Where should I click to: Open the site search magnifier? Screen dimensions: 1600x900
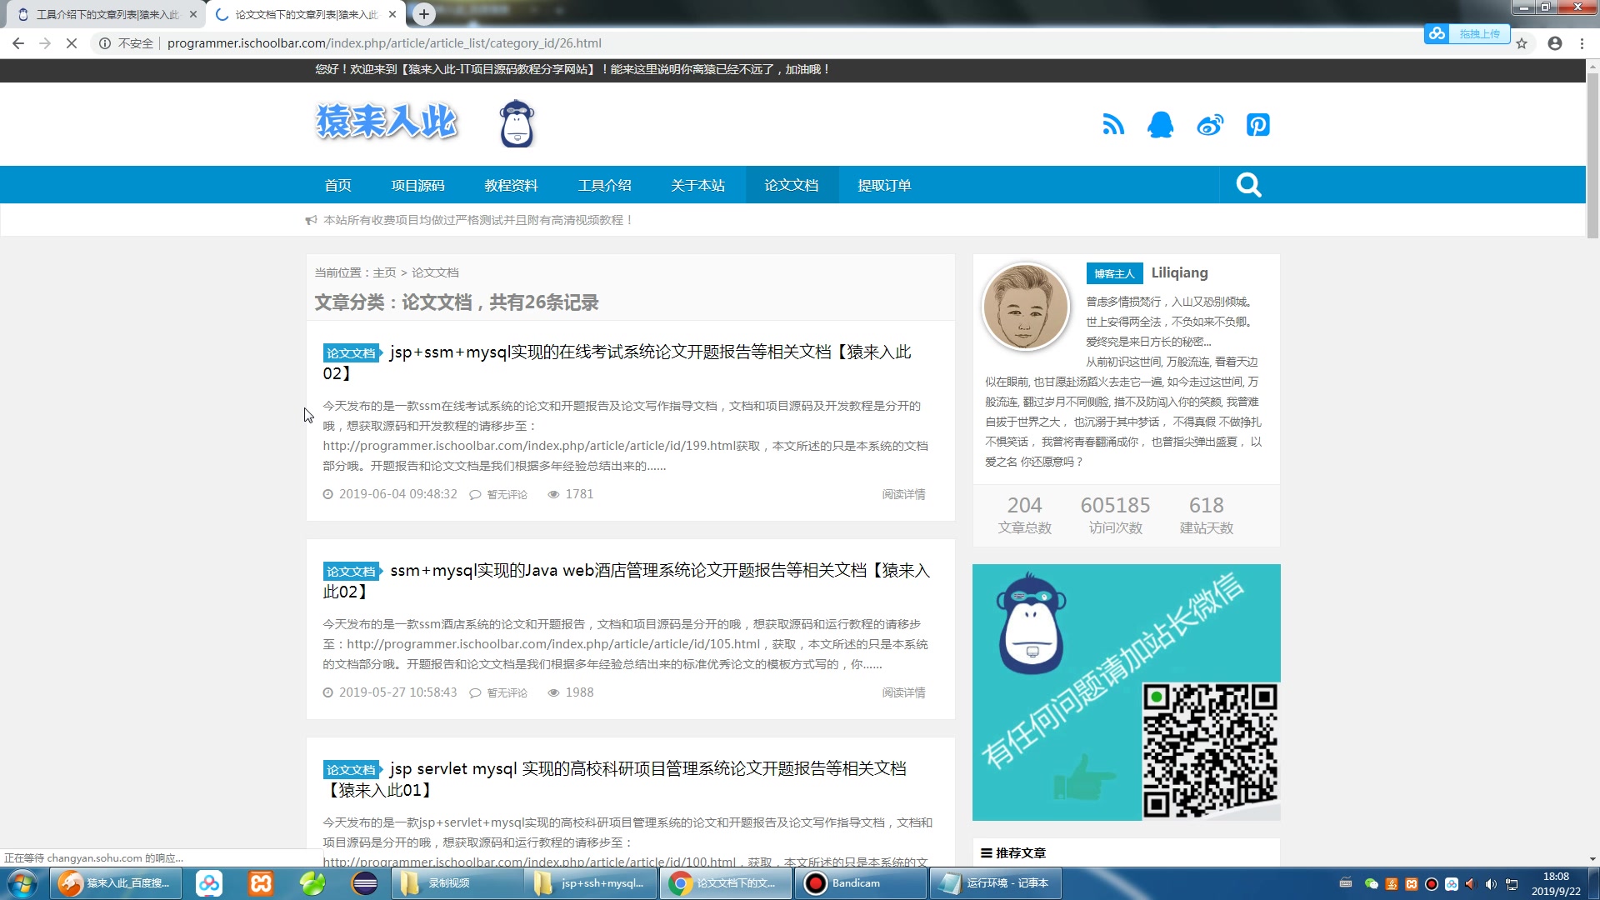(1247, 184)
